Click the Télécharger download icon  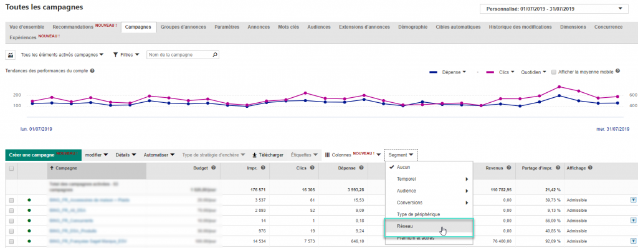255,155
